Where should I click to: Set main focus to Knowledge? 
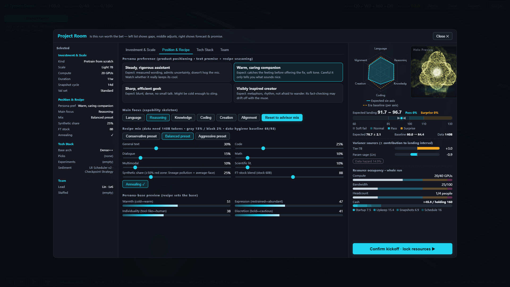[x=183, y=117]
